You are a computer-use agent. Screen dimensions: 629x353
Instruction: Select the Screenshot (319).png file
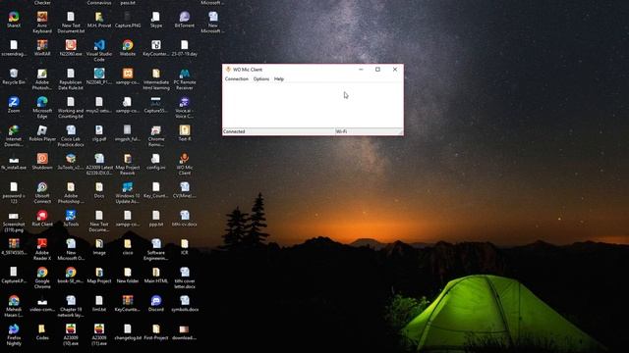(14, 222)
